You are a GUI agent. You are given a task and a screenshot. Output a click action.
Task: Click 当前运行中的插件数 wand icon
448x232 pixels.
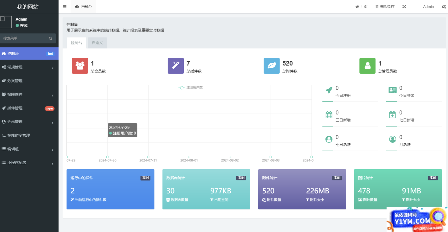click(x=72, y=200)
